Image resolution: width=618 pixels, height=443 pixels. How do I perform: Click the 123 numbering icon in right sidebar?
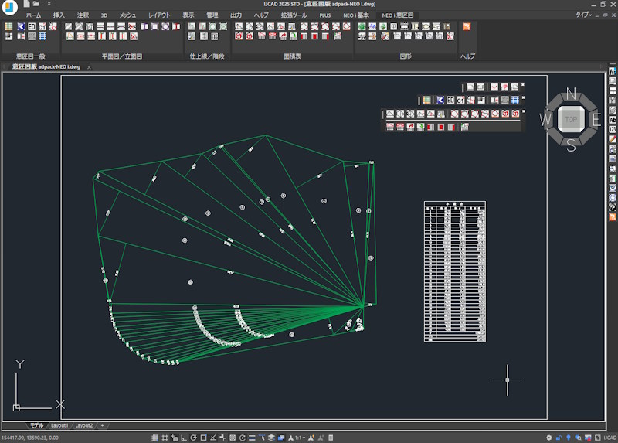pyautogui.click(x=613, y=129)
